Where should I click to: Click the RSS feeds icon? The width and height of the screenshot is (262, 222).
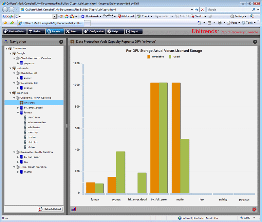209,23
